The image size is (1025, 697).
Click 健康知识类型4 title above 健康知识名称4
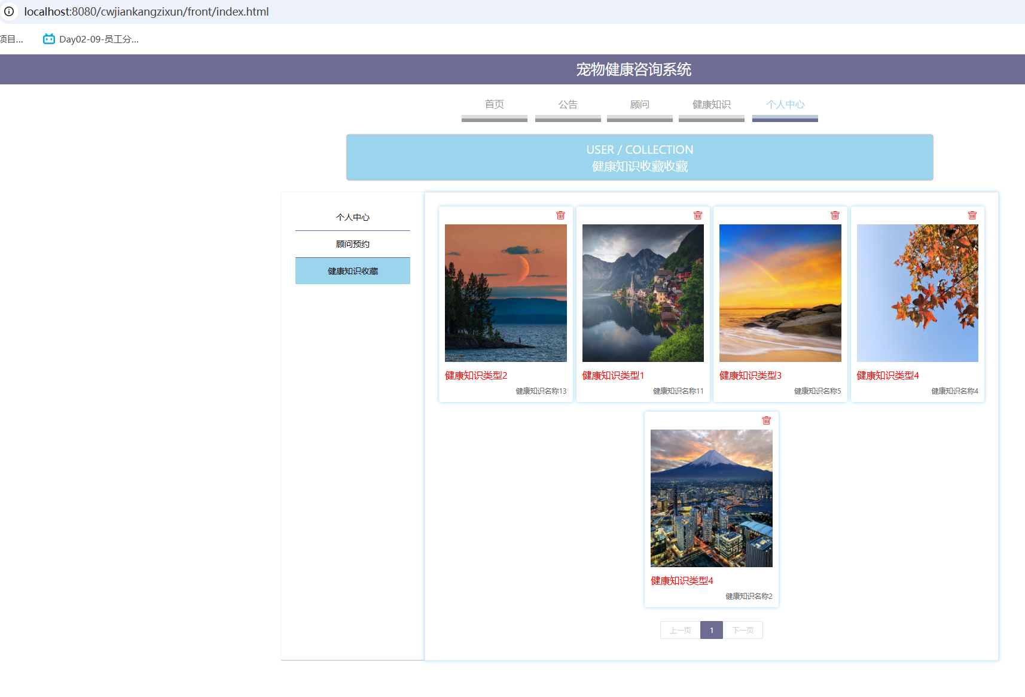[x=888, y=376]
